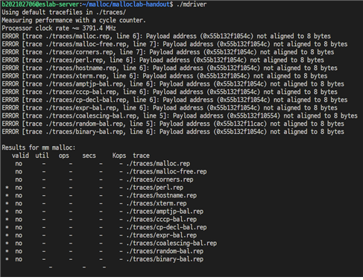363x280 pixels.
Task: Click payload address 0x55b132f11cac
Action: click(240, 124)
